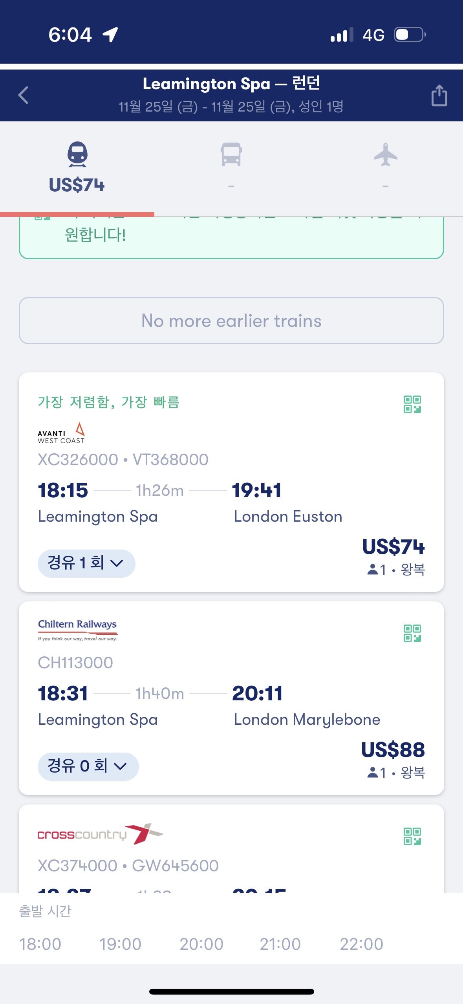
Task: Jump to 22:00 on departure time bar
Action: pyautogui.click(x=361, y=944)
